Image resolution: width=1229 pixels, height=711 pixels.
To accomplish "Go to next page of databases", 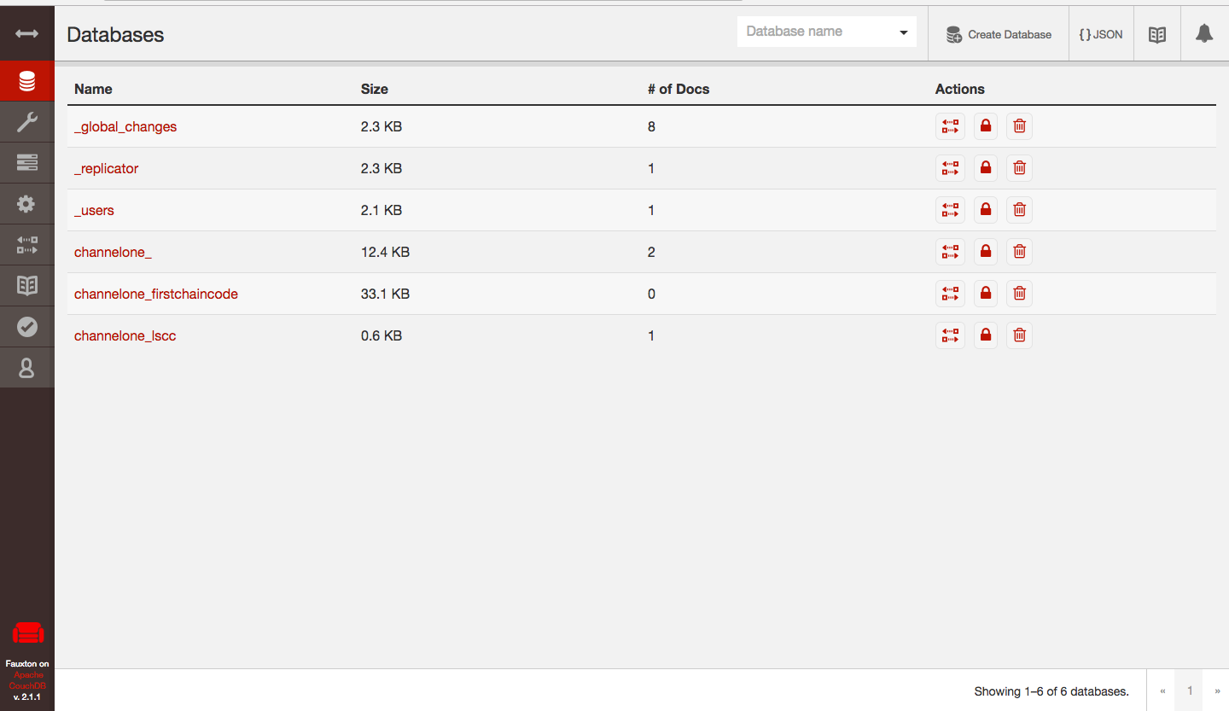I will [x=1216, y=691].
